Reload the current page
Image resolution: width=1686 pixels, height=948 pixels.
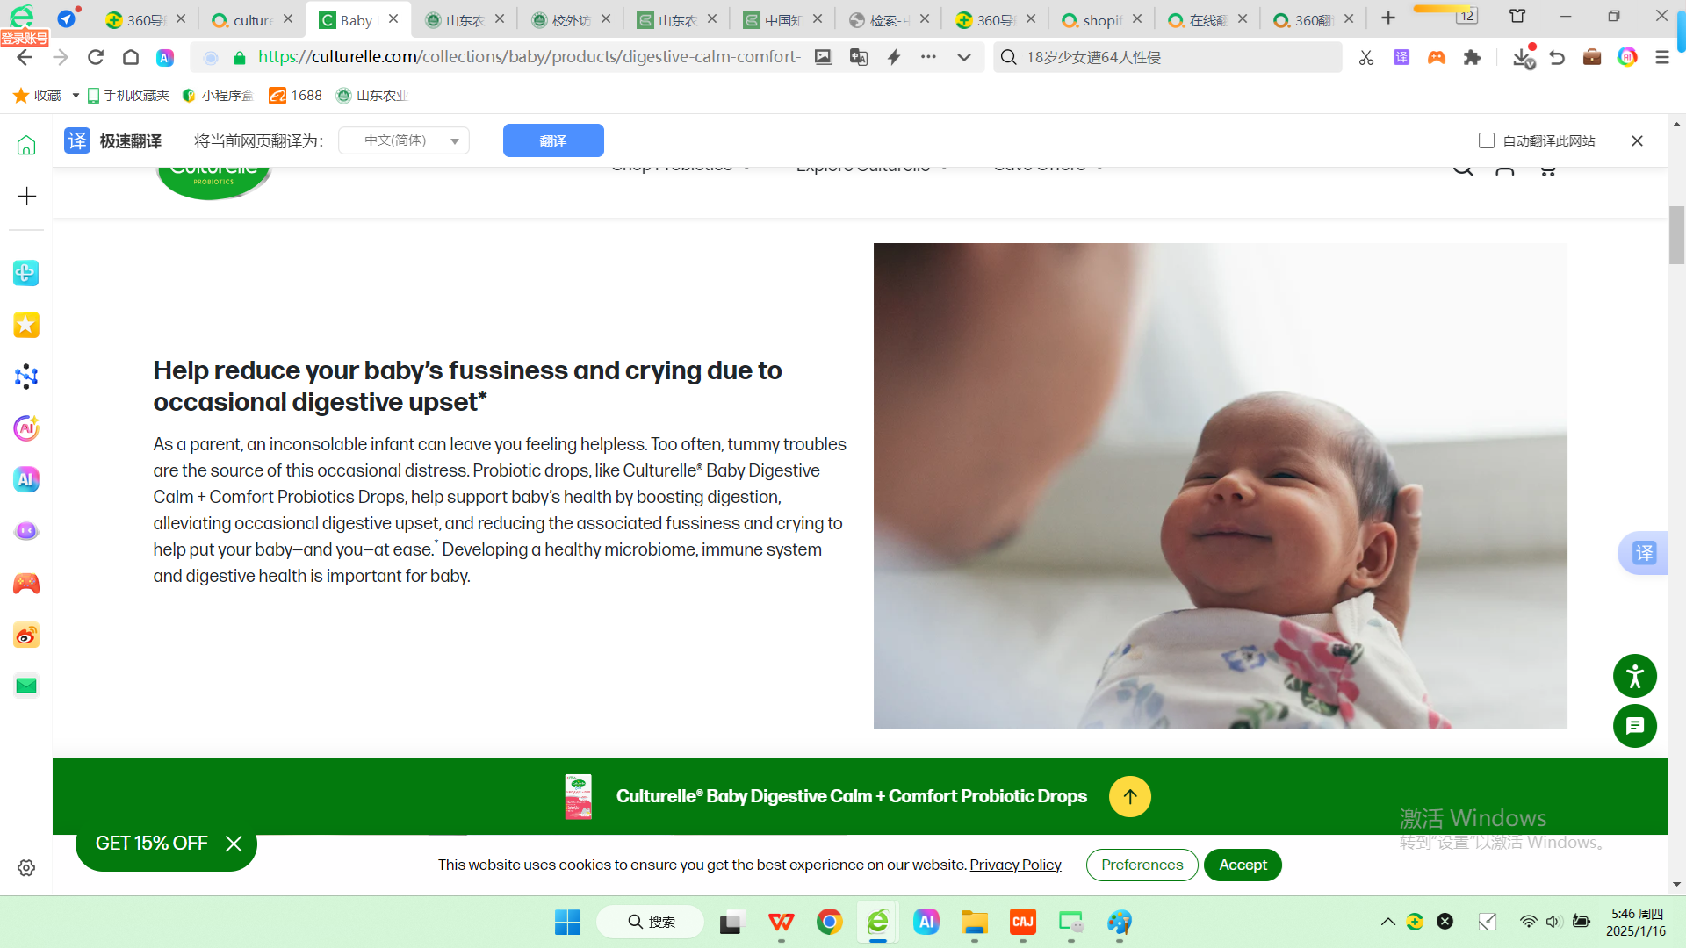point(96,57)
